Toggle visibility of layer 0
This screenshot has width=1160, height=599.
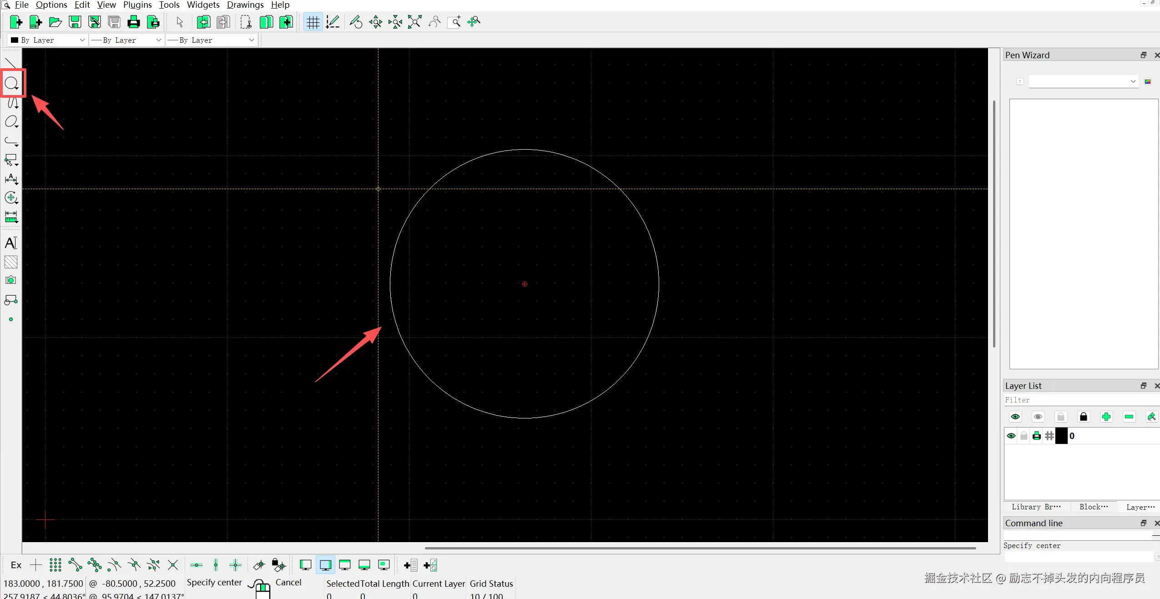[1011, 436]
